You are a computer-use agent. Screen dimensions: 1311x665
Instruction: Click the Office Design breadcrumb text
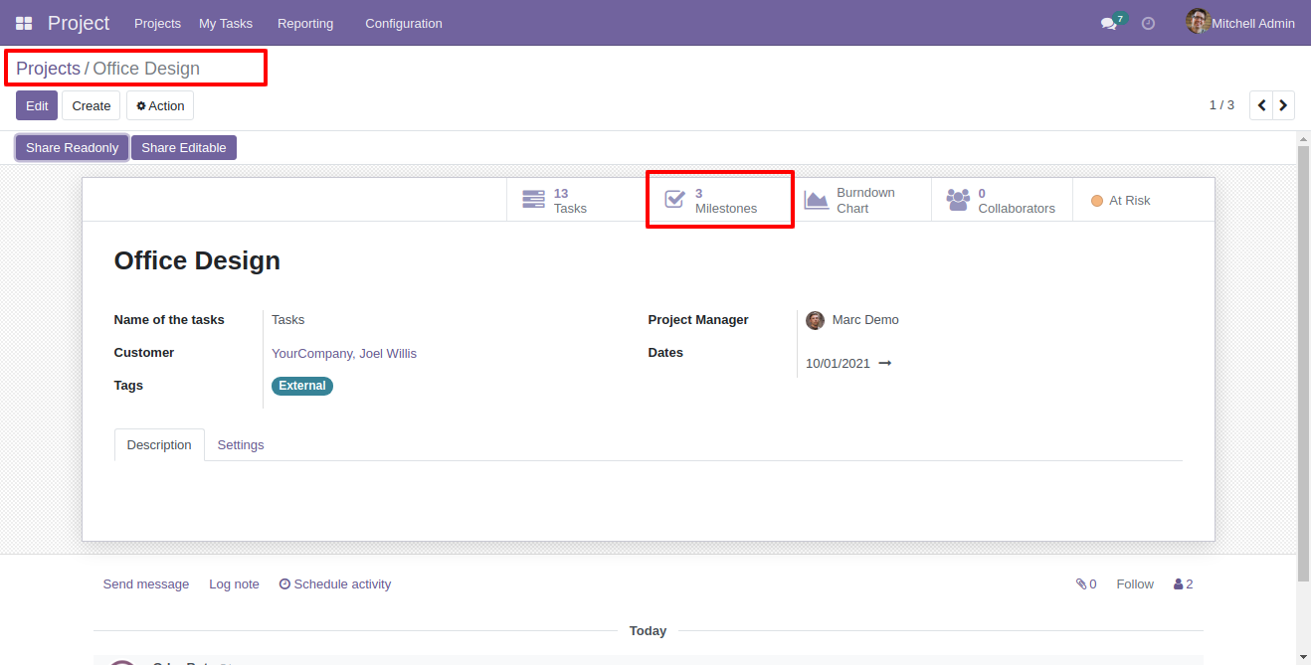[146, 69]
